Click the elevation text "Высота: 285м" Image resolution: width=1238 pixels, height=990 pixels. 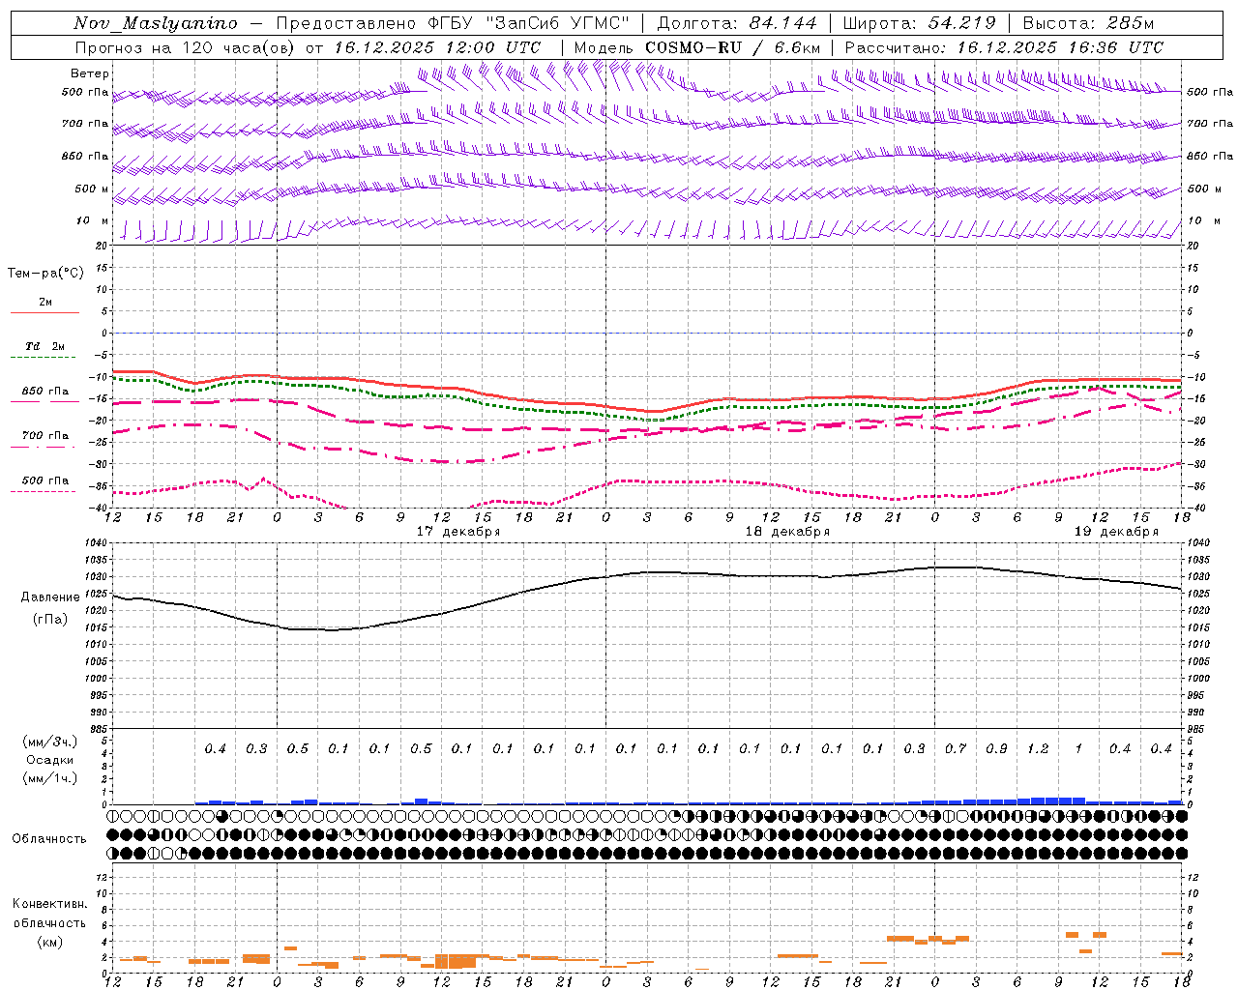[1088, 23]
